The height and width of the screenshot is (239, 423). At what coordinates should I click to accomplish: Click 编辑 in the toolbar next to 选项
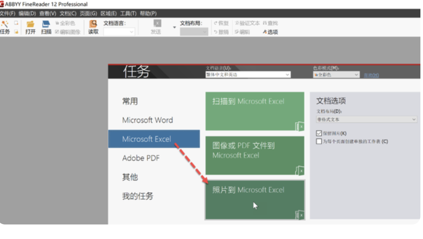click(x=242, y=32)
